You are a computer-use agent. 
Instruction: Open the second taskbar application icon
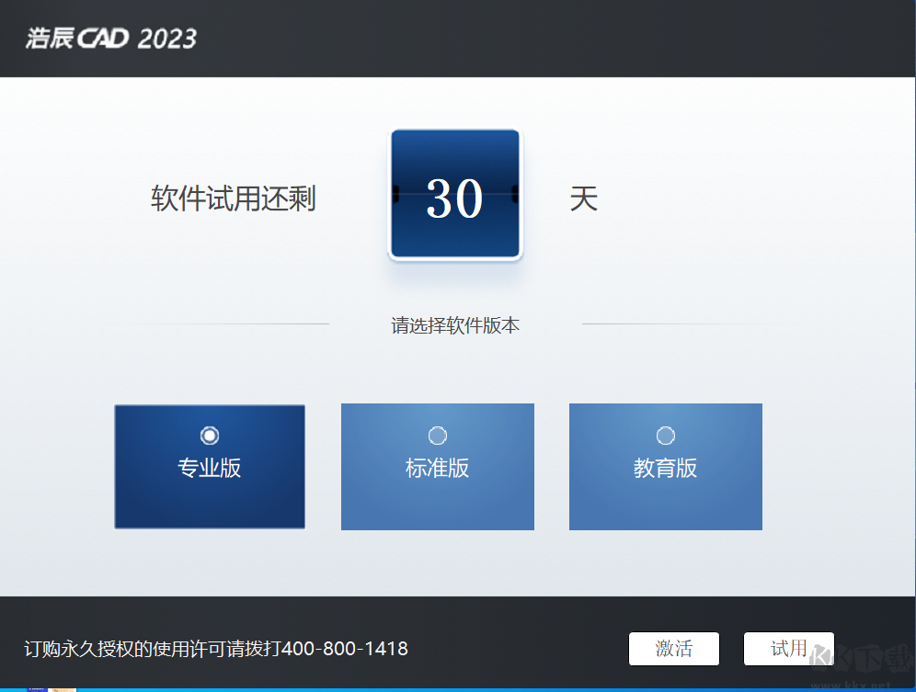point(63,688)
